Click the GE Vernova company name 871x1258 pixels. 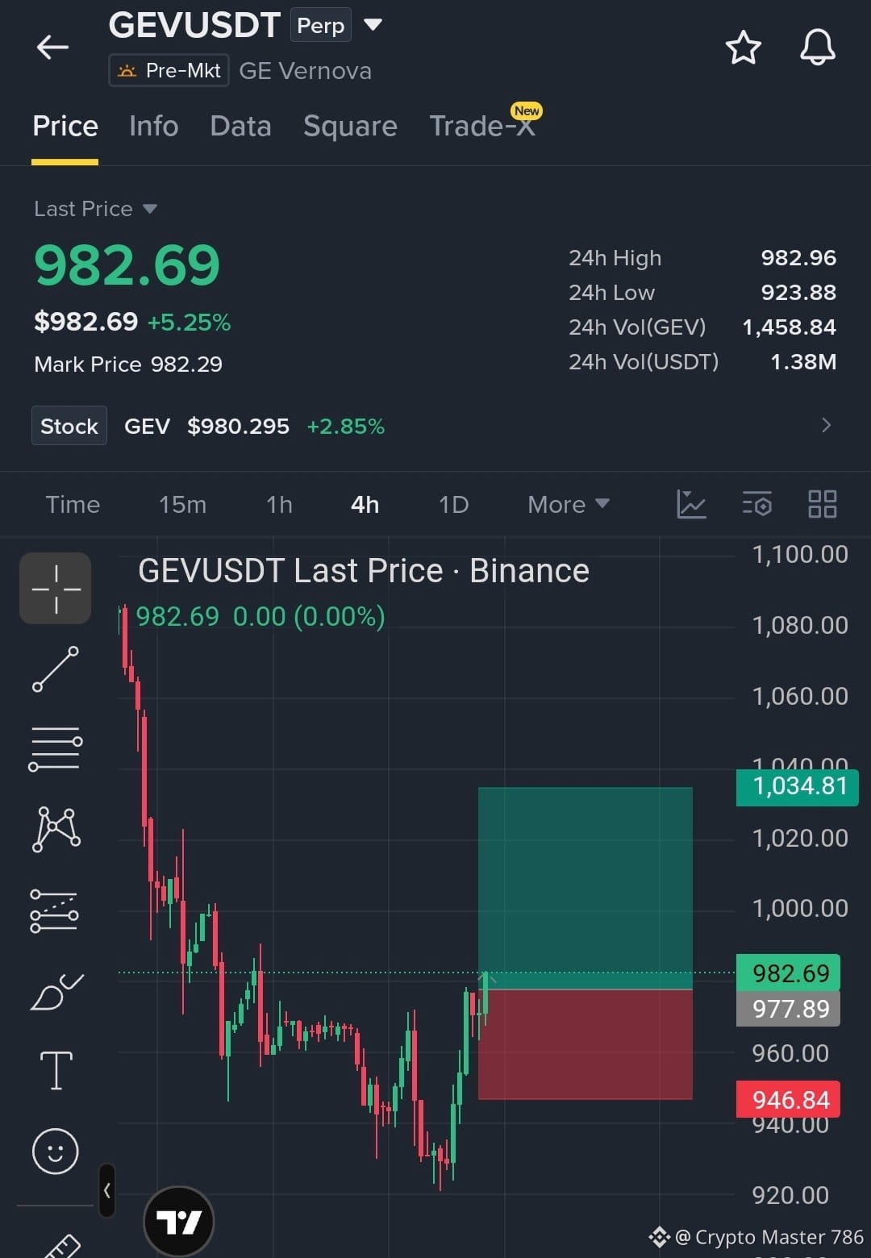pyautogui.click(x=306, y=71)
